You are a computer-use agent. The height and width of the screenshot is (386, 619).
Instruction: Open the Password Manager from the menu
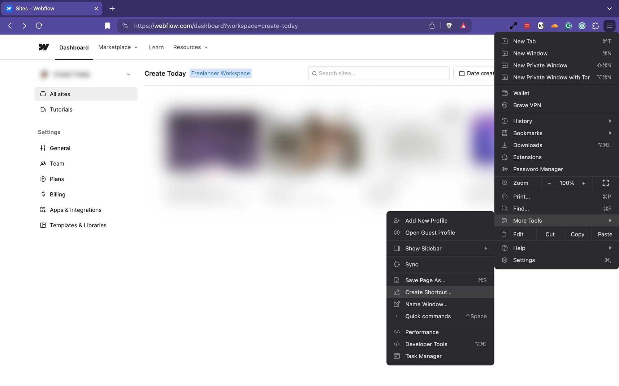[538, 169]
